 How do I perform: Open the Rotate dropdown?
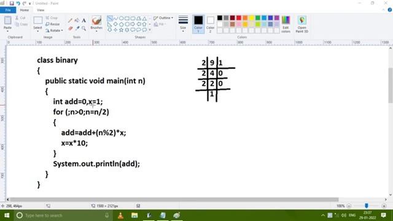[x=54, y=31]
